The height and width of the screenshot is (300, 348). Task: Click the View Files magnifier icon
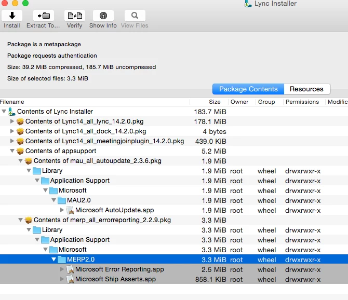pyautogui.click(x=135, y=16)
